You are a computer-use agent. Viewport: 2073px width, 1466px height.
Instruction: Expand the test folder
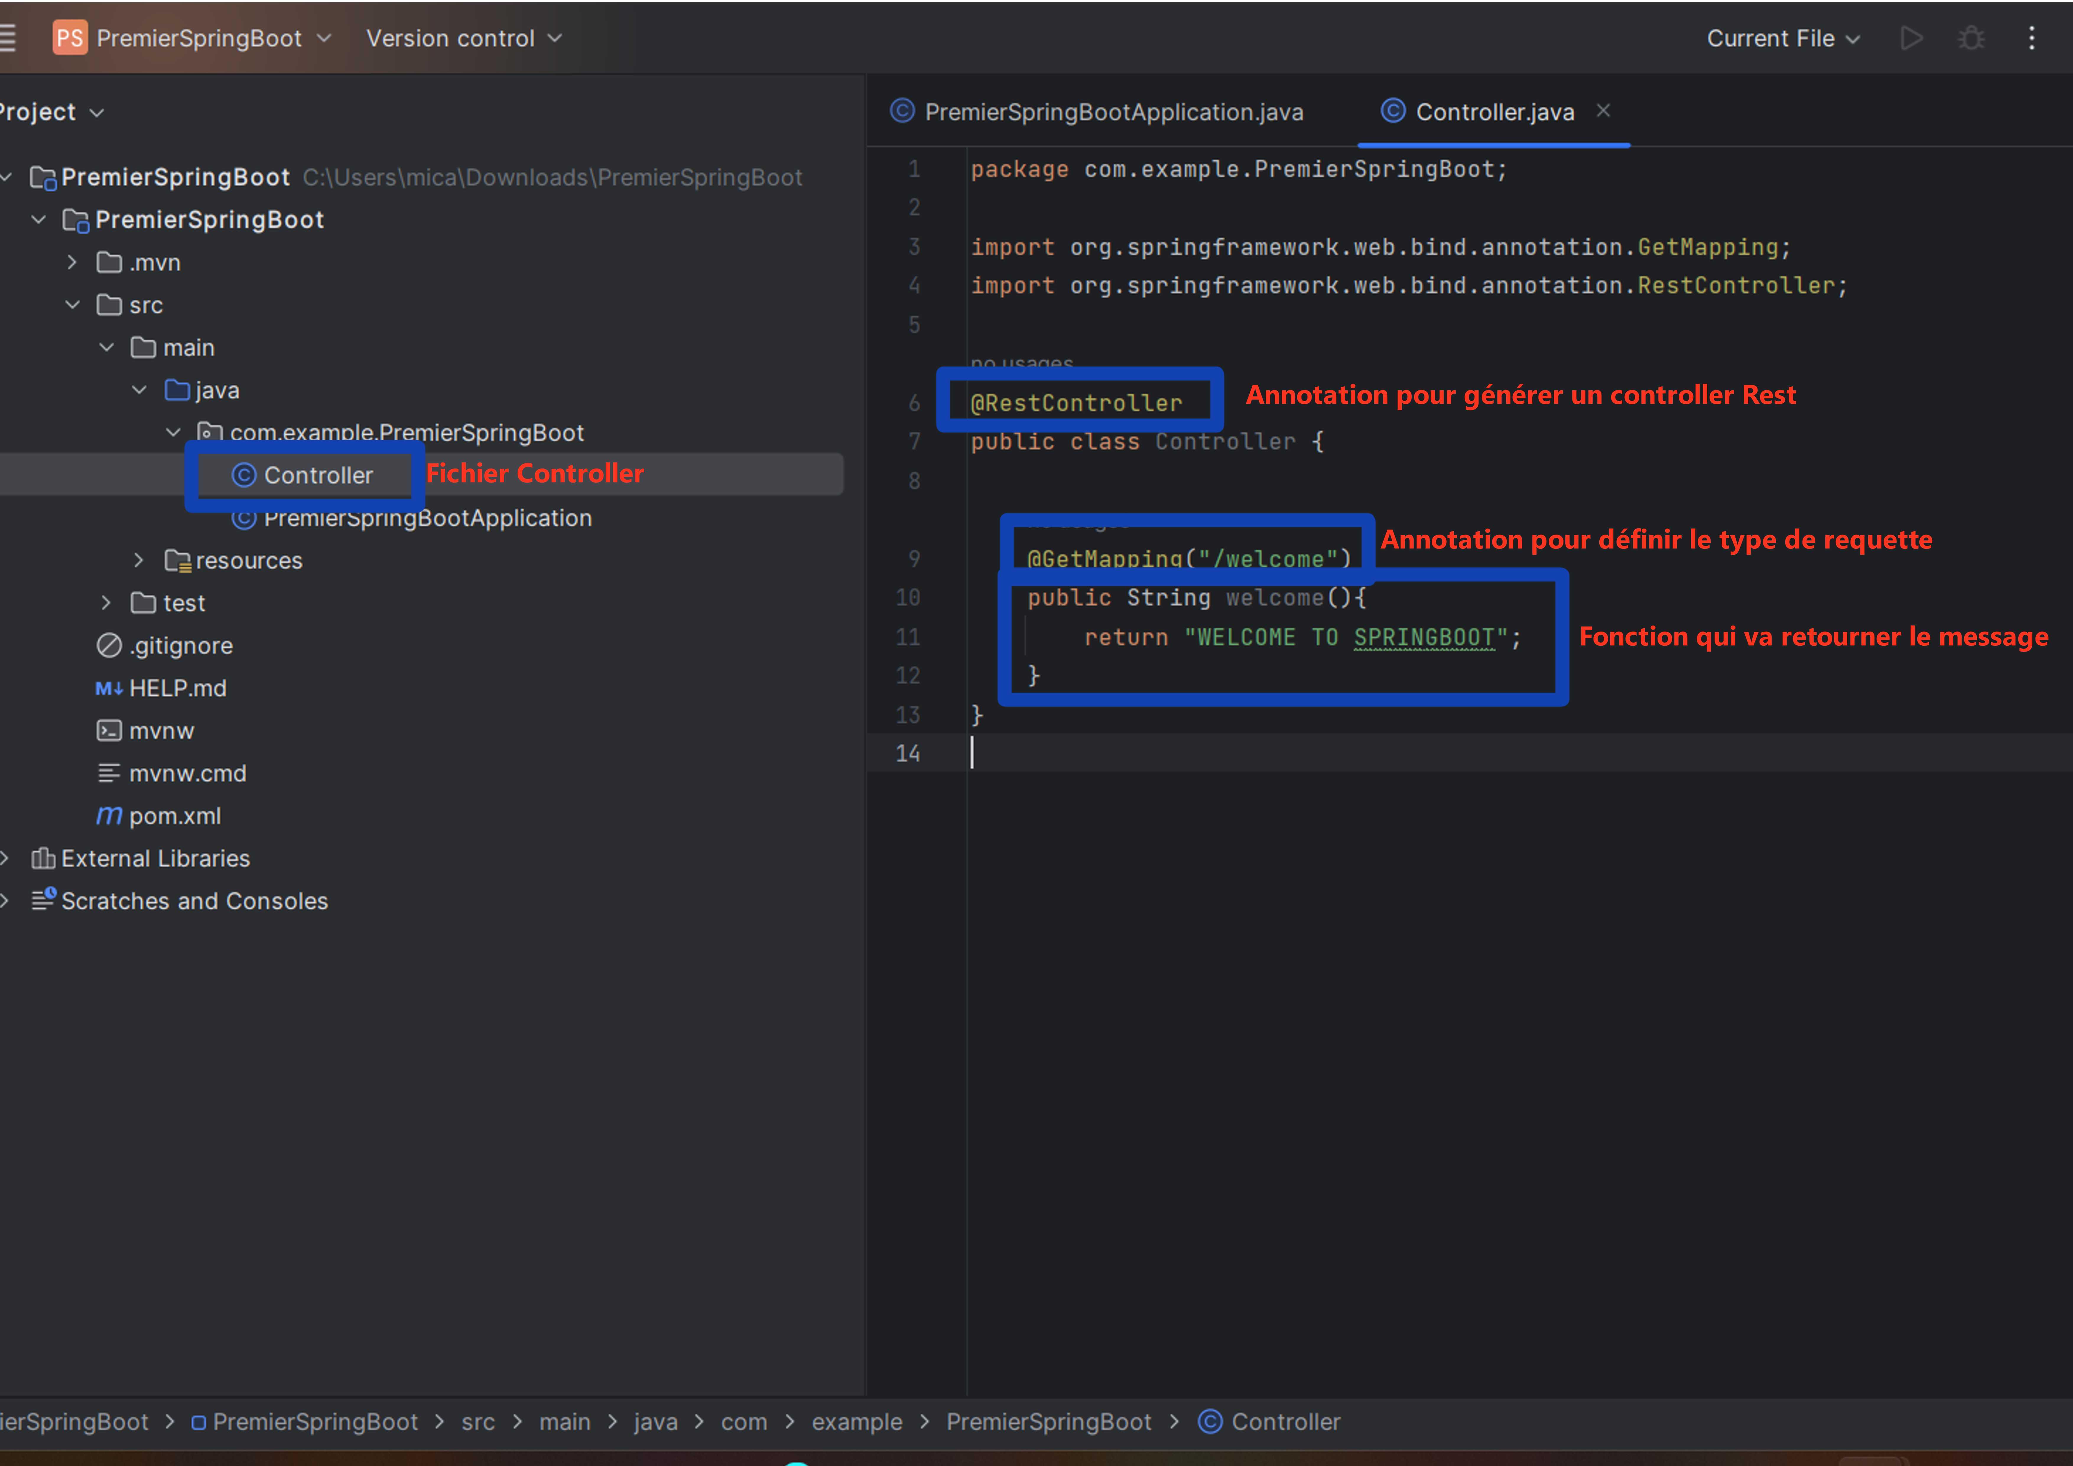tap(107, 603)
